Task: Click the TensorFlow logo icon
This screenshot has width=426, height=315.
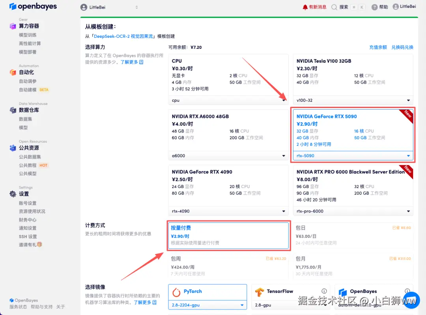Action: [x=260, y=292]
